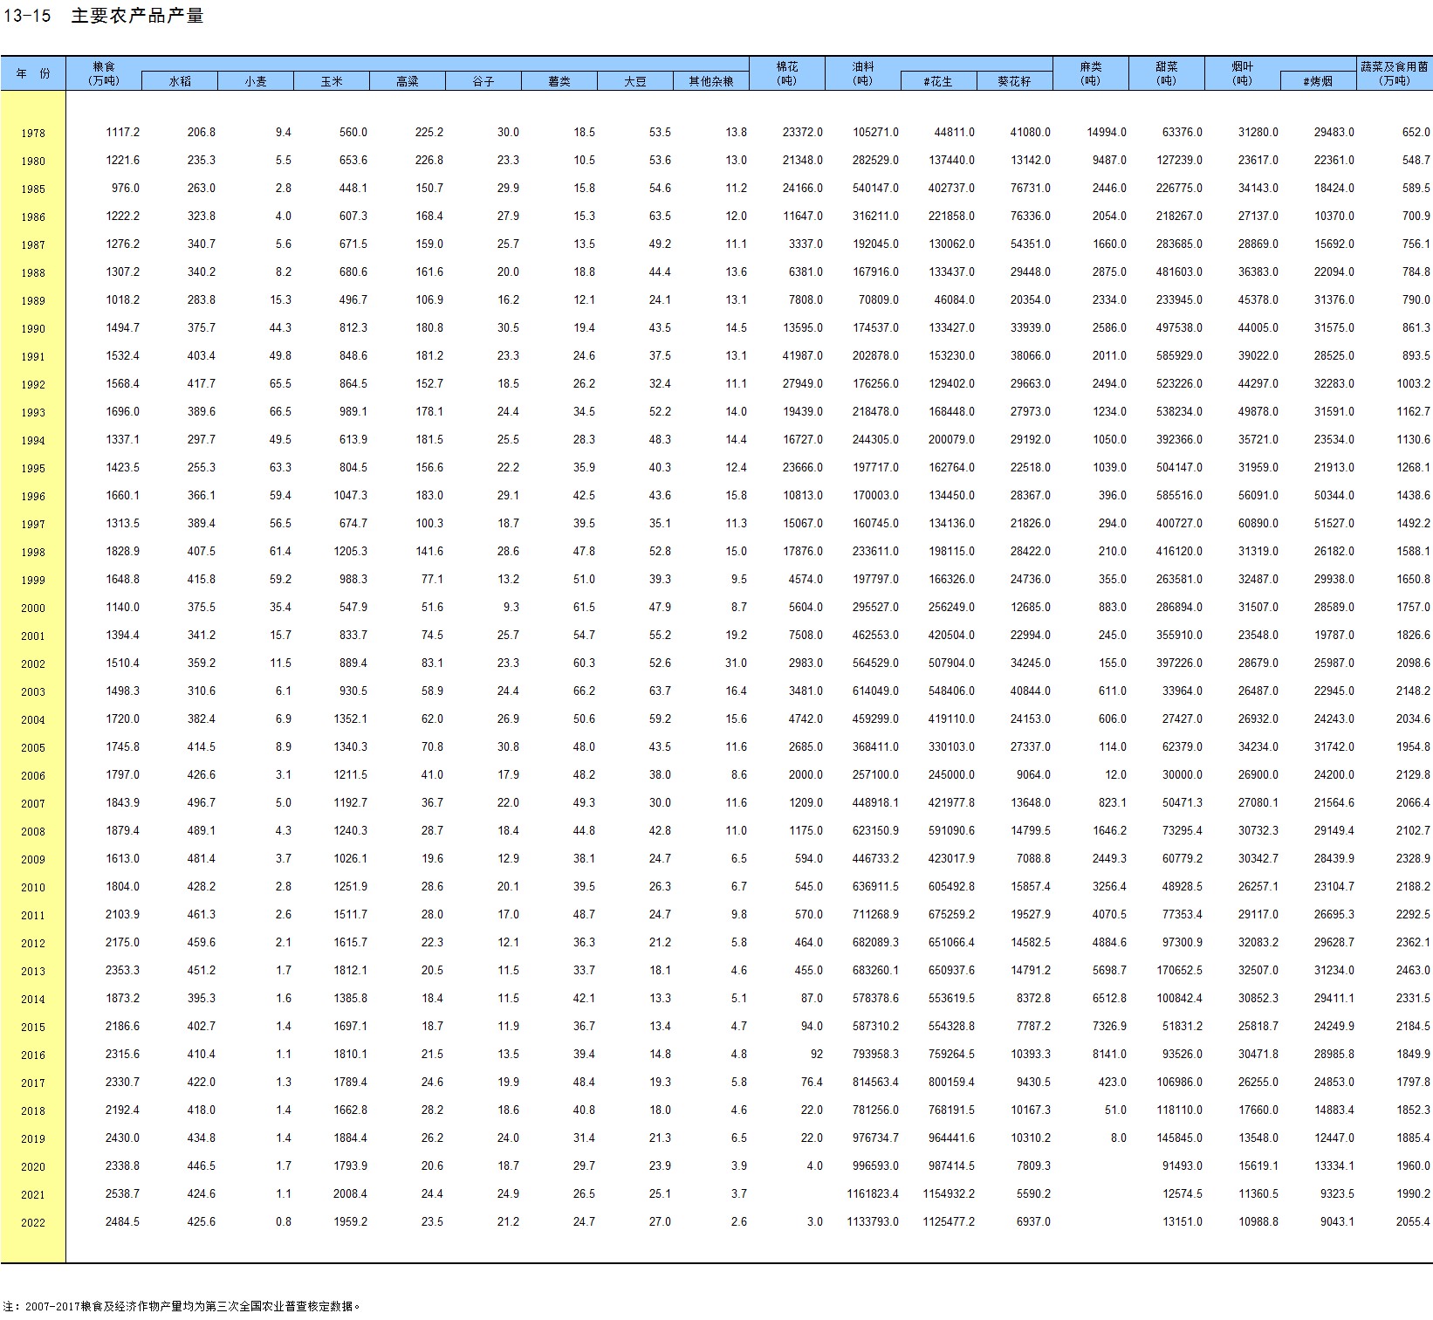This screenshot has height=1320, width=1433.
Task: Select the 烟叶(吨) column header
Action: point(1243,73)
